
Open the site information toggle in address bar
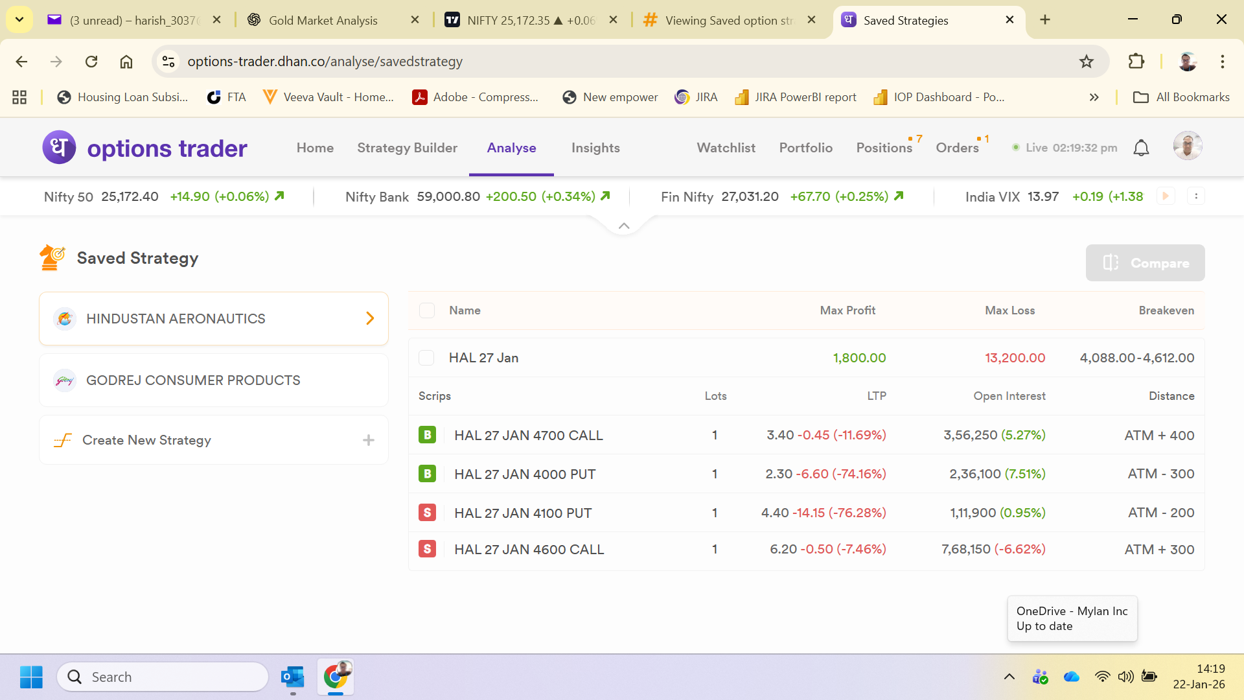pyautogui.click(x=168, y=62)
